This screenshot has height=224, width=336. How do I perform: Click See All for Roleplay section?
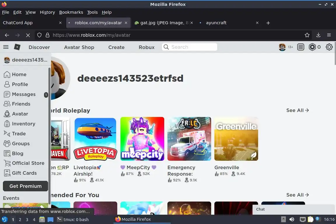pyautogui.click(x=297, y=110)
